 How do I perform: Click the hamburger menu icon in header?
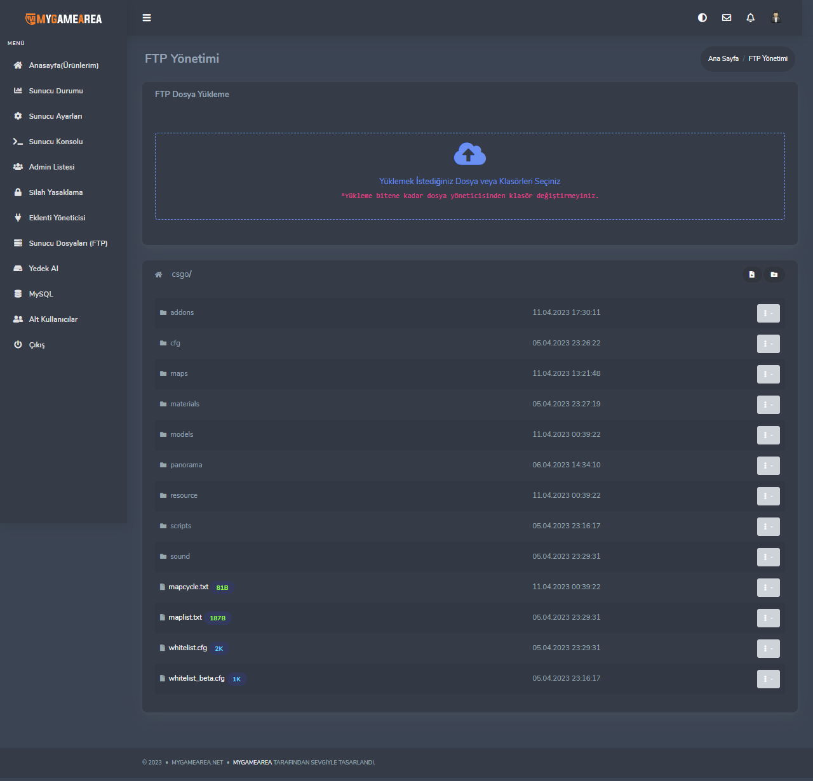pos(147,18)
